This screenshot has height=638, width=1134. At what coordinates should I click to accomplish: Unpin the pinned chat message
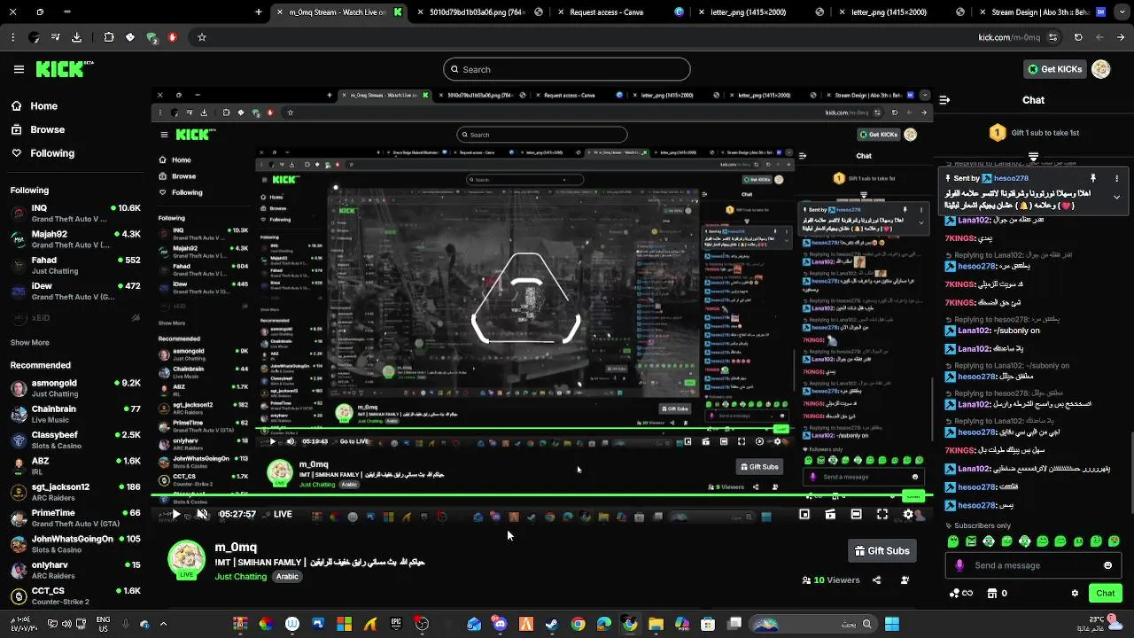point(1093,178)
